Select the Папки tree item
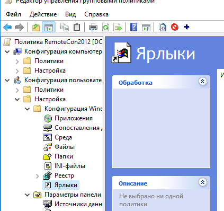Screen dimensions: 224x211 pos(64,156)
